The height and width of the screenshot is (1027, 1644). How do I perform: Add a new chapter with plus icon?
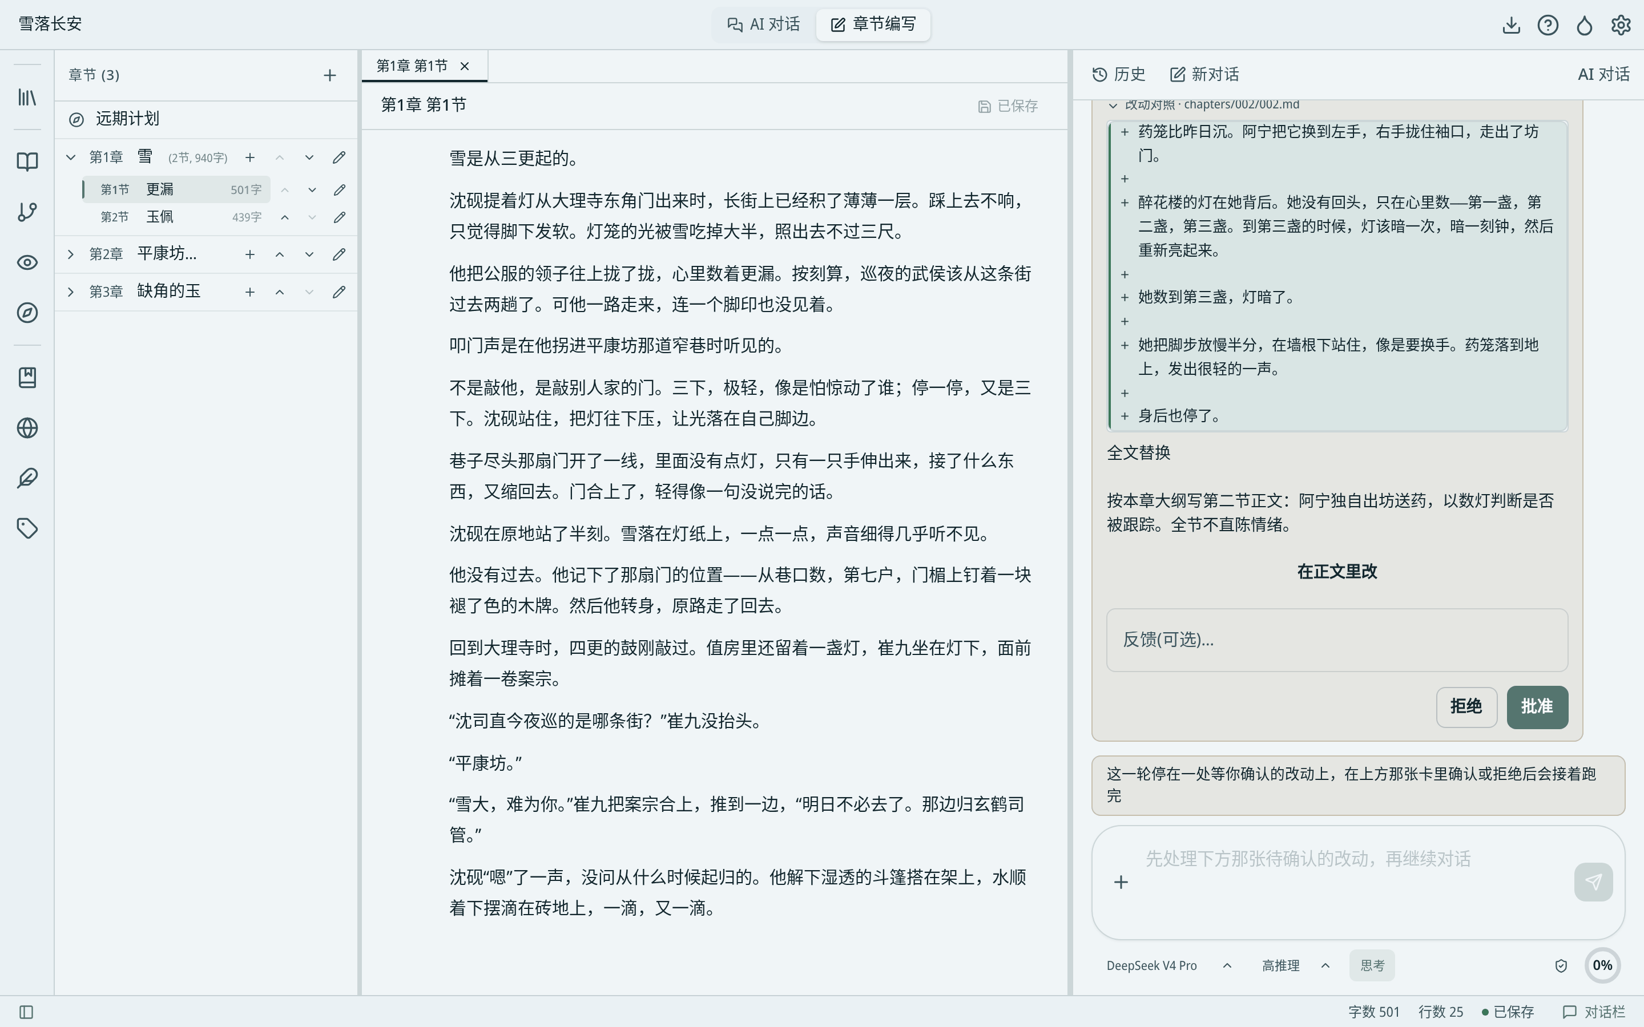[x=329, y=75]
